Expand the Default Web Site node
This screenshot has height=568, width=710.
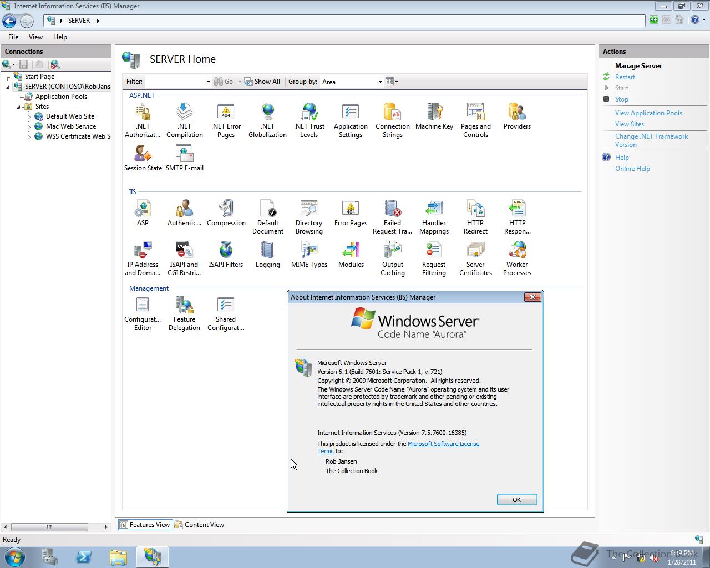pos(29,117)
